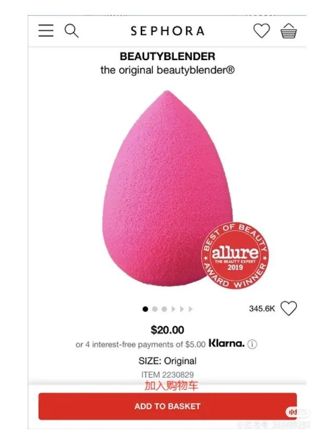Select the second carousel dot
Viewport: 334px width, 445px height.
point(155,309)
